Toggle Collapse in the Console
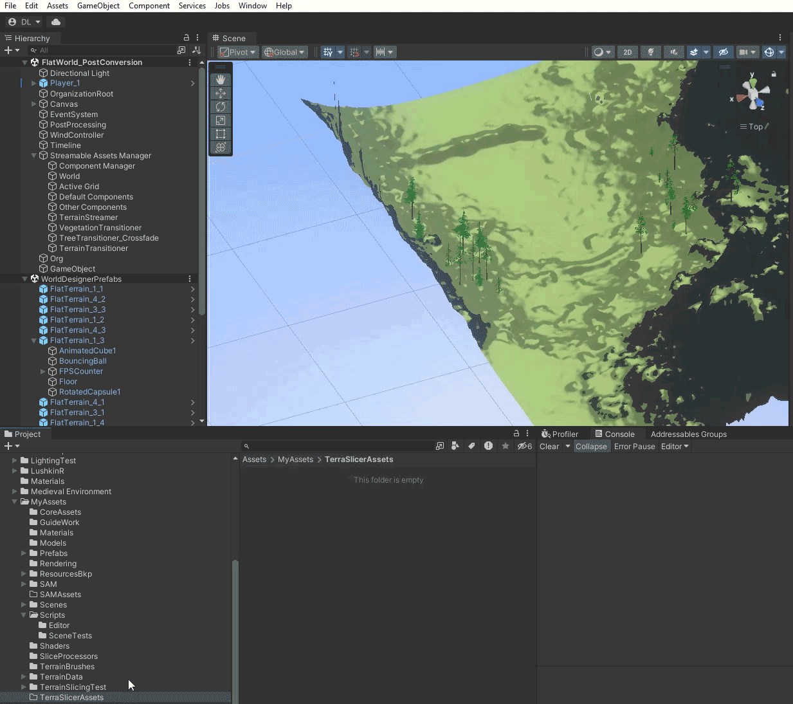793x704 pixels. tap(590, 447)
